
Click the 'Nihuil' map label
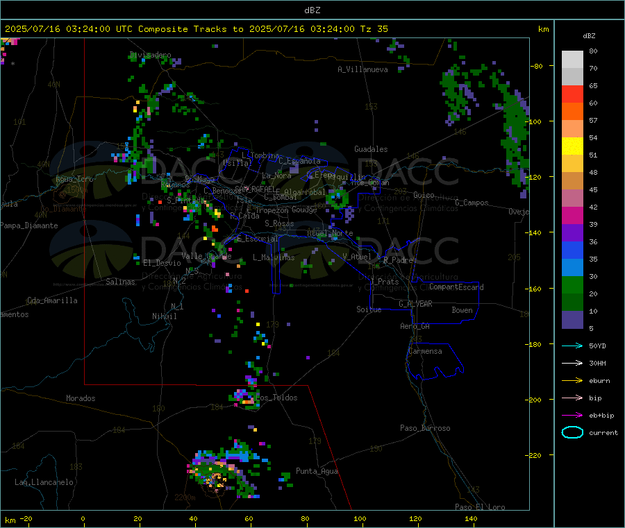click(x=164, y=316)
